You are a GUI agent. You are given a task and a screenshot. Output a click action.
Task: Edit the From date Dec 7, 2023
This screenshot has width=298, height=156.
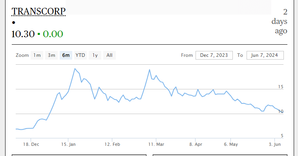[214, 55]
